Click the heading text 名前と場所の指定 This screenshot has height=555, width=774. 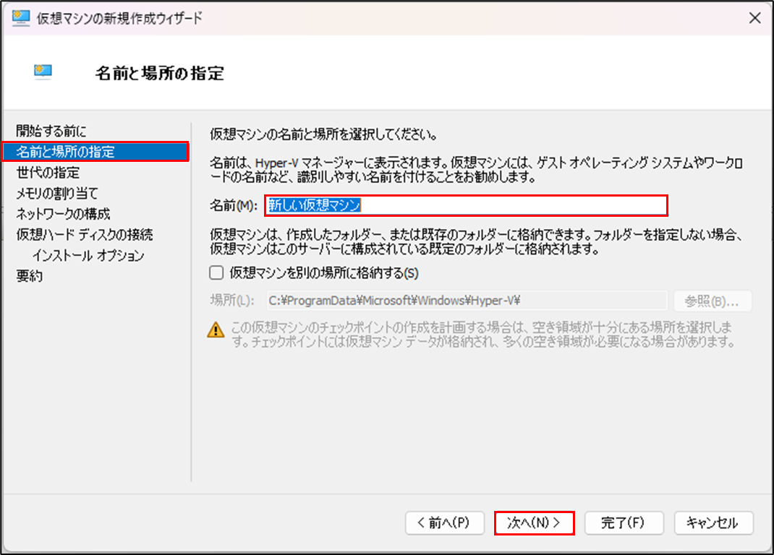point(159,73)
